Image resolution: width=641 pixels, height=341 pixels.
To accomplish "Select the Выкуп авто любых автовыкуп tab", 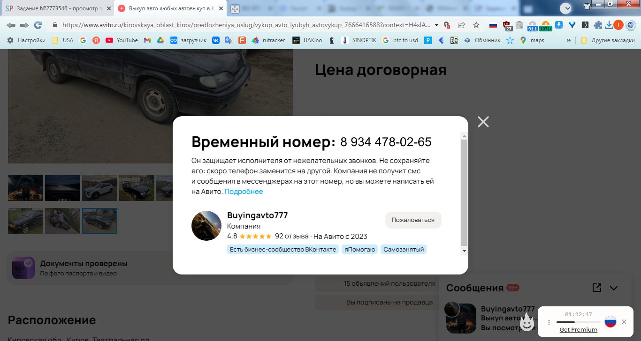I will pos(171,8).
